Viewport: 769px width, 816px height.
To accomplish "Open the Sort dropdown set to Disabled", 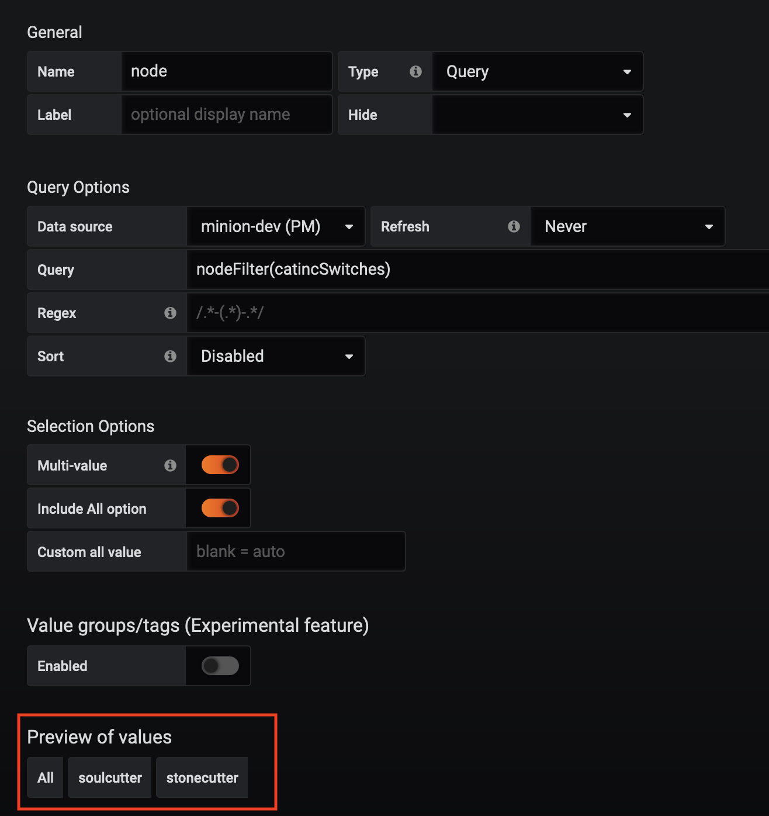I will [276, 356].
